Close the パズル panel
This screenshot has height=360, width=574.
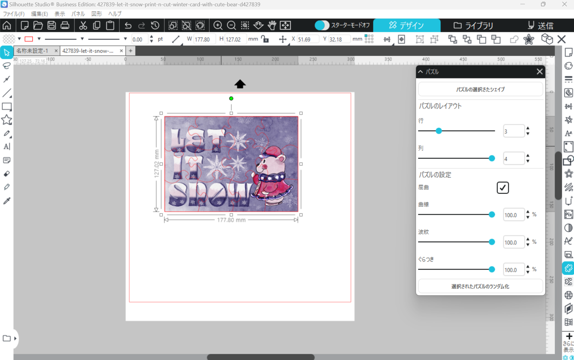click(x=540, y=72)
